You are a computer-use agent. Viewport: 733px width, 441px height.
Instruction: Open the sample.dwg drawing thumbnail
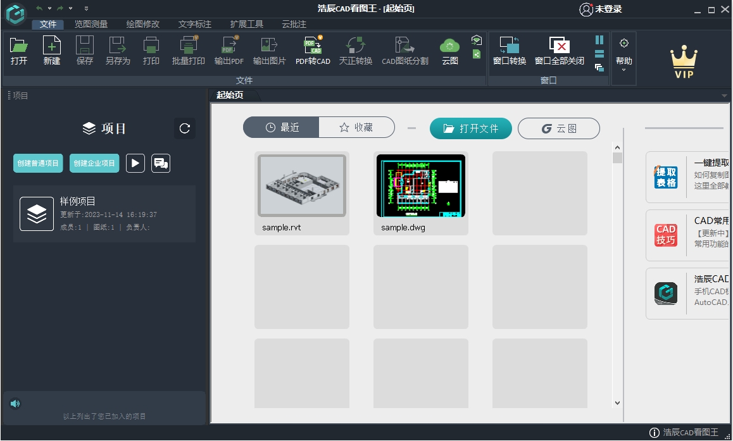(x=420, y=185)
